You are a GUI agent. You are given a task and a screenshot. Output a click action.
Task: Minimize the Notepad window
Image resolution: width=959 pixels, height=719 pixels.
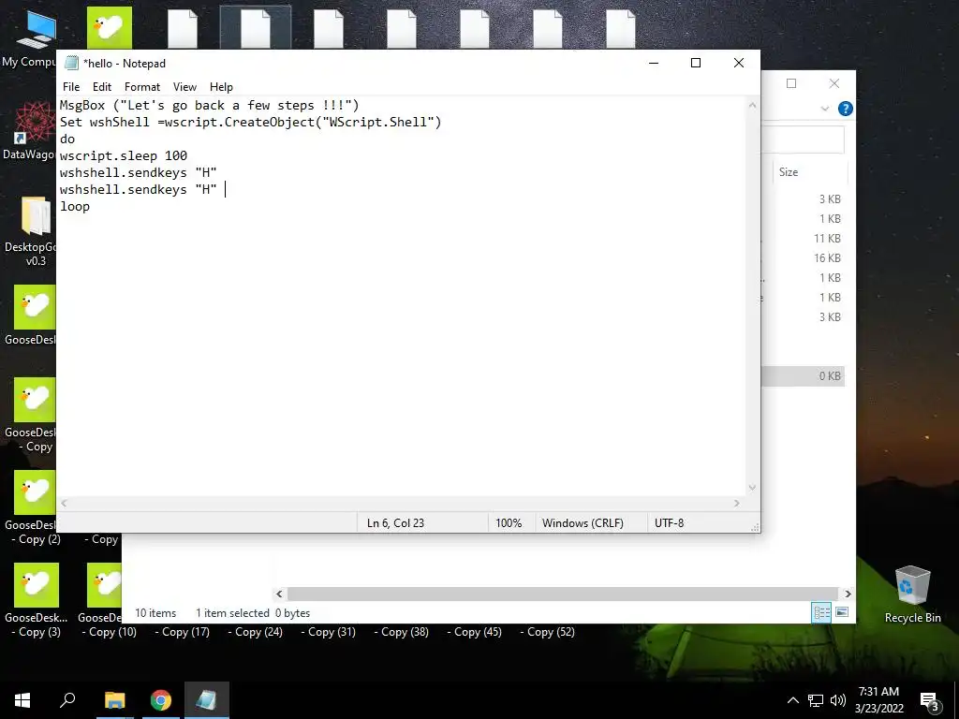654,63
